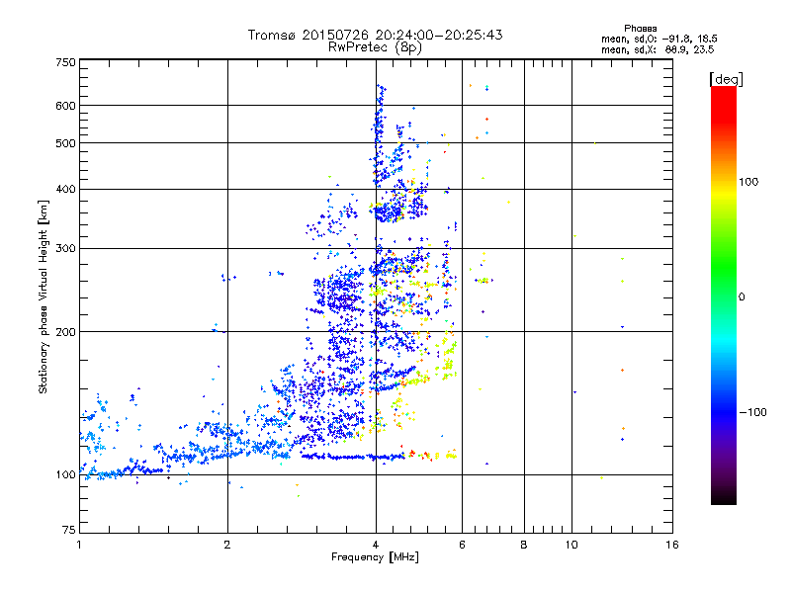Click the 75 km y-axis tick label
The width and height of the screenshot is (791, 593).
click(x=69, y=530)
